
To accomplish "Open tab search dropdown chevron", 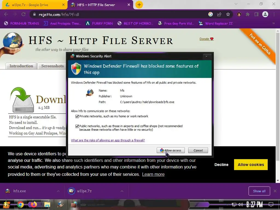I will tap(236, 4).
